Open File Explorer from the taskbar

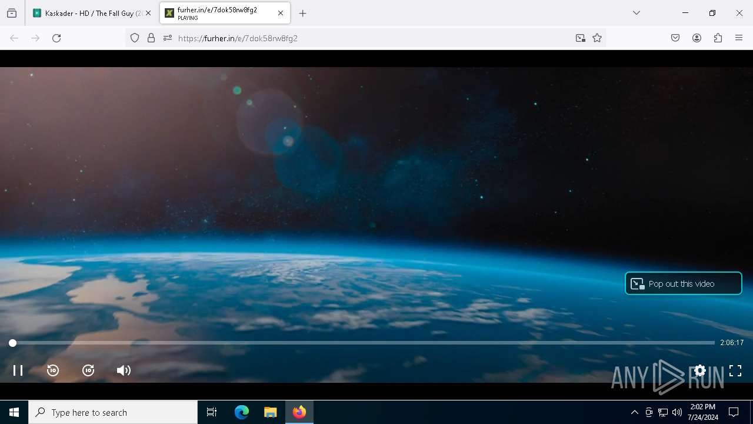click(270, 412)
